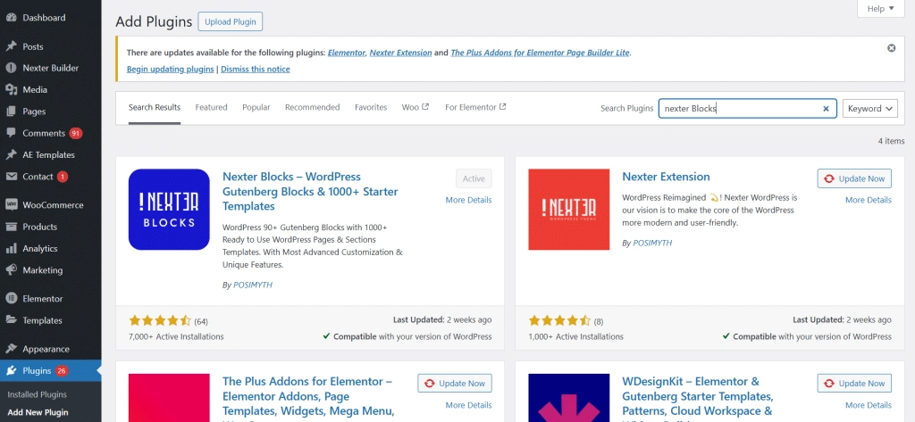
Task: Clear the plugin search field
Action: [x=826, y=109]
